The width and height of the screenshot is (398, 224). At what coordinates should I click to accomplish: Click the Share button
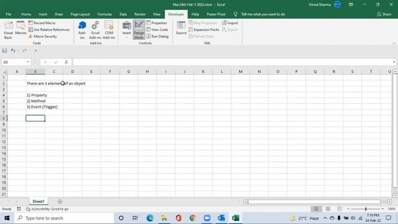tap(384, 14)
